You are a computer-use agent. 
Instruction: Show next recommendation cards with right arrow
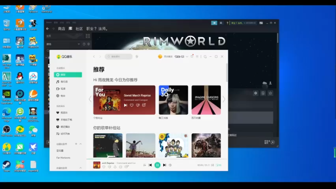coord(224,99)
